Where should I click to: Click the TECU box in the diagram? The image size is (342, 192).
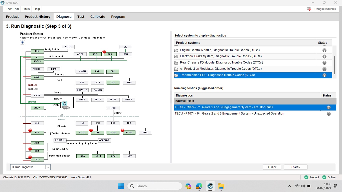(37, 159)
